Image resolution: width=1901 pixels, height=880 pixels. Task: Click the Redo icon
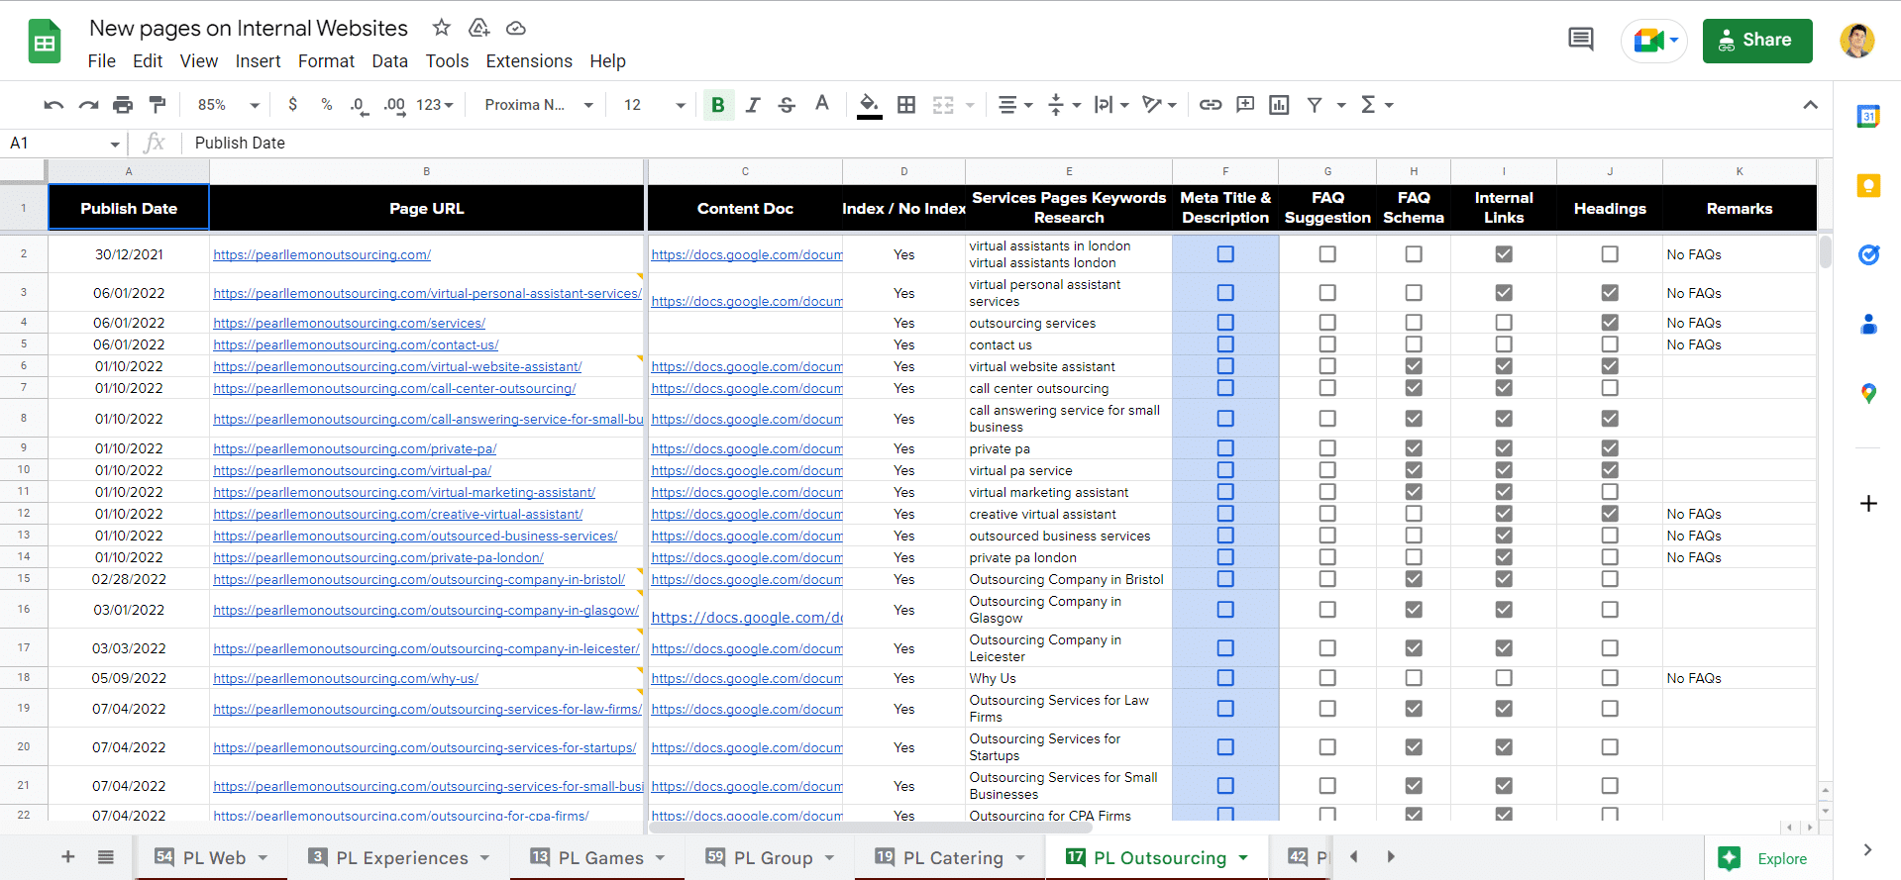(x=88, y=105)
